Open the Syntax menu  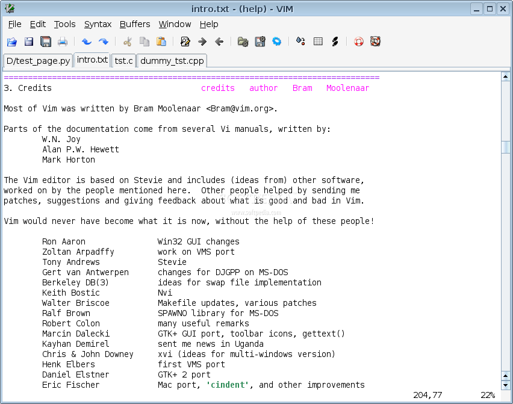(x=98, y=24)
